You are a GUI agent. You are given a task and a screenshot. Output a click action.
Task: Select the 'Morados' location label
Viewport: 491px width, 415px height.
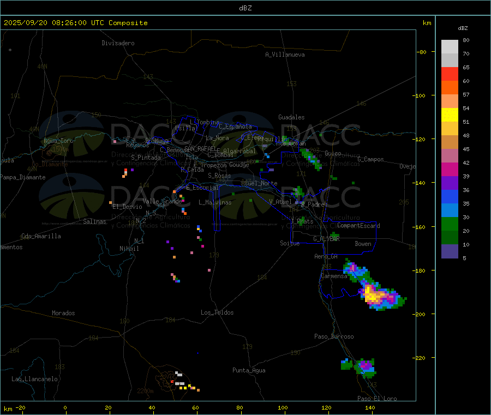pos(64,313)
